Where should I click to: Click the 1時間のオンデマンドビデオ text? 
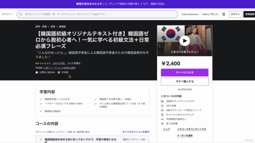coord(180,101)
